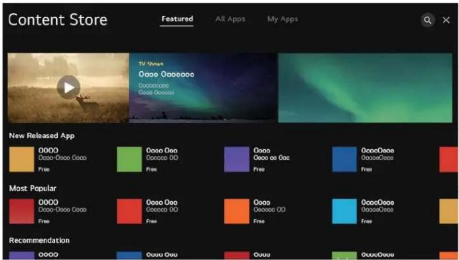Screen dimensions: 459x260
Task: Select the orange app icon in Most Popular
Action: pyautogui.click(x=237, y=211)
